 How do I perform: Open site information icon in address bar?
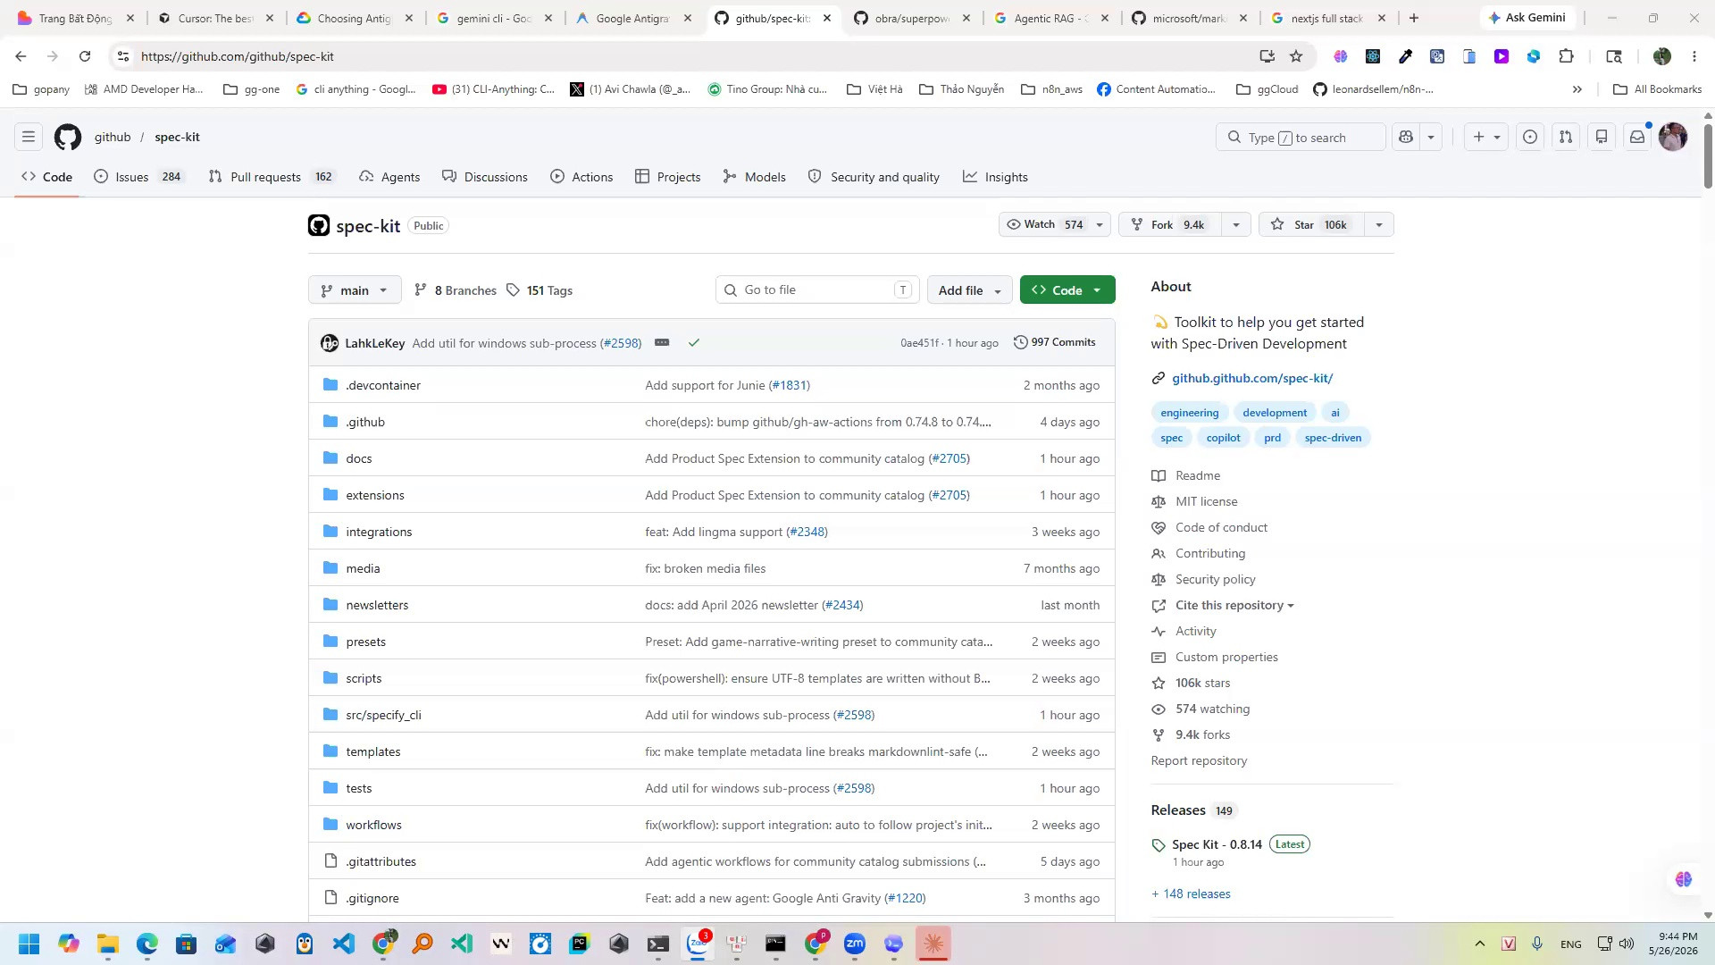(123, 56)
